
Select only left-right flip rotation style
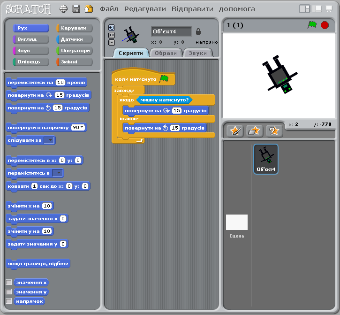click(x=112, y=35)
